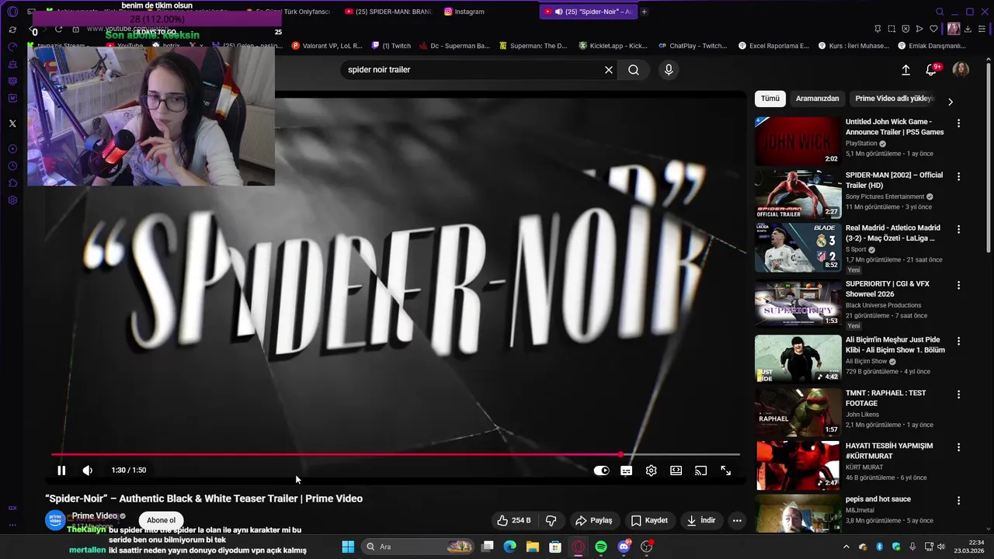Toggle subtitles on the video player
Viewport: 994px width, 559px height.
pyautogui.click(x=626, y=470)
